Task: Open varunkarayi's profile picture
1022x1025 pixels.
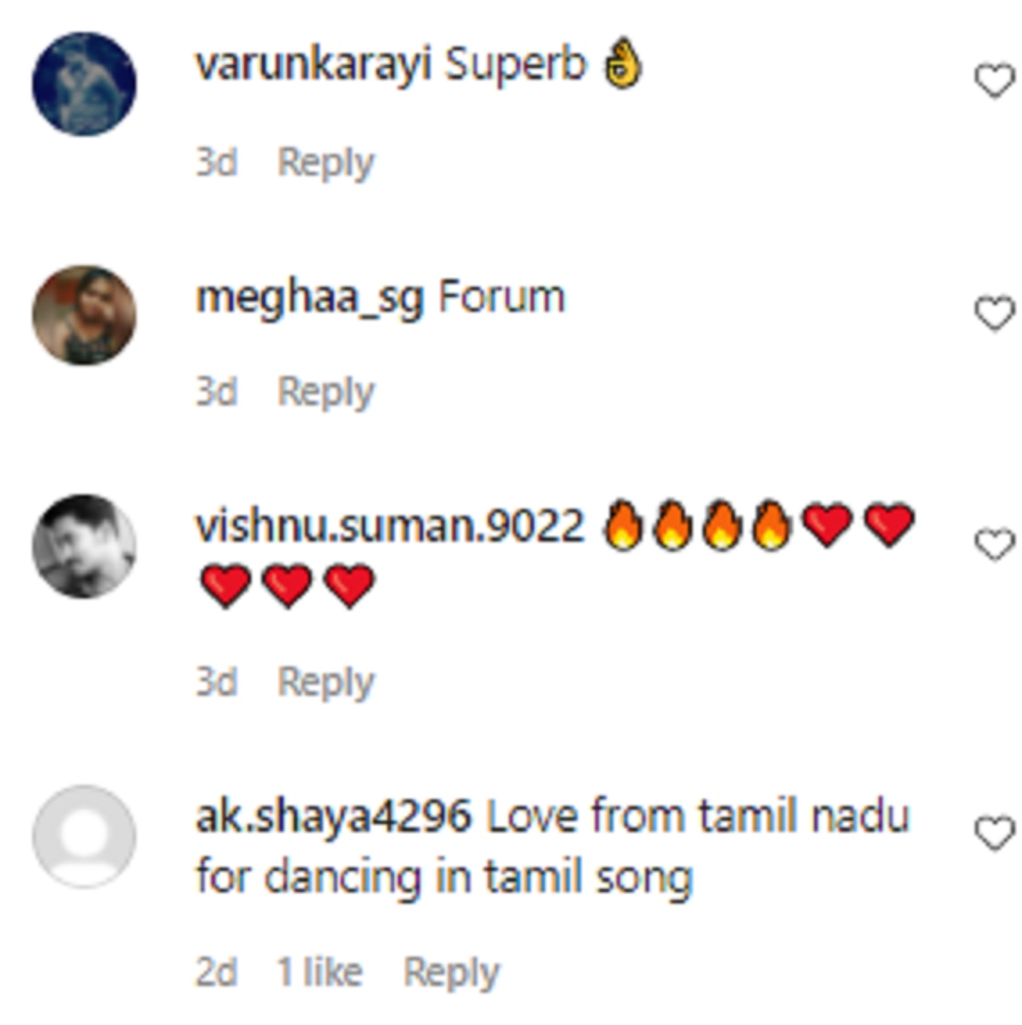Action: point(83,83)
